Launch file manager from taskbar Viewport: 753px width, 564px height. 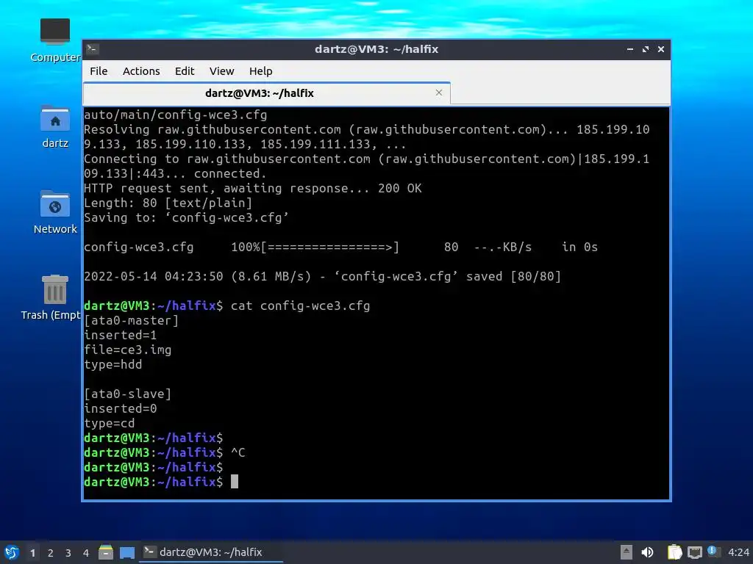point(106,552)
